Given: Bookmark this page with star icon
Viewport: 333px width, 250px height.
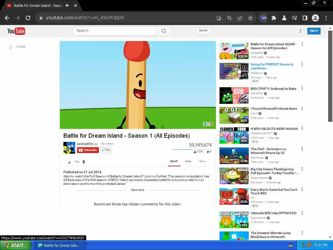Looking at the screenshot, I should coord(250,18).
